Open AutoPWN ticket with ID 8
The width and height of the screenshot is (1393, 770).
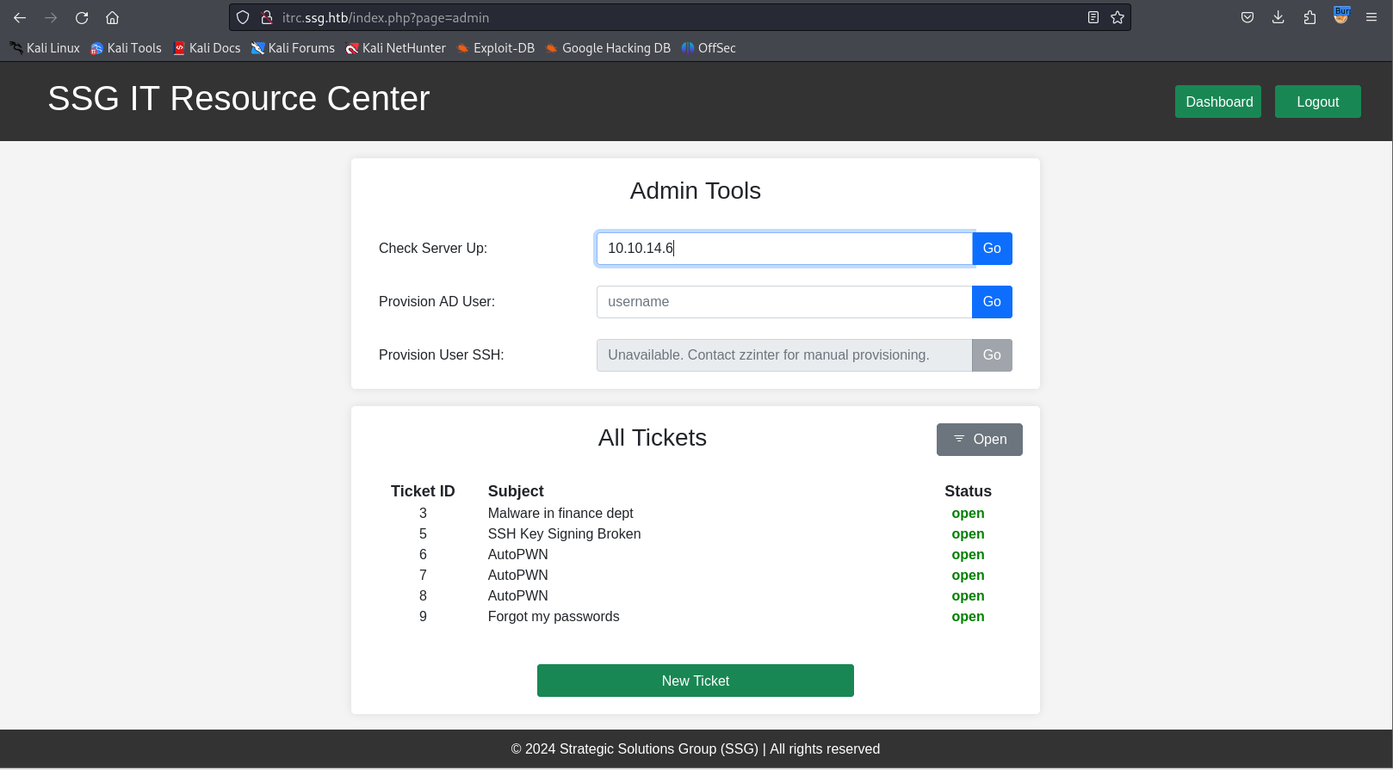[x=517, y=596]
